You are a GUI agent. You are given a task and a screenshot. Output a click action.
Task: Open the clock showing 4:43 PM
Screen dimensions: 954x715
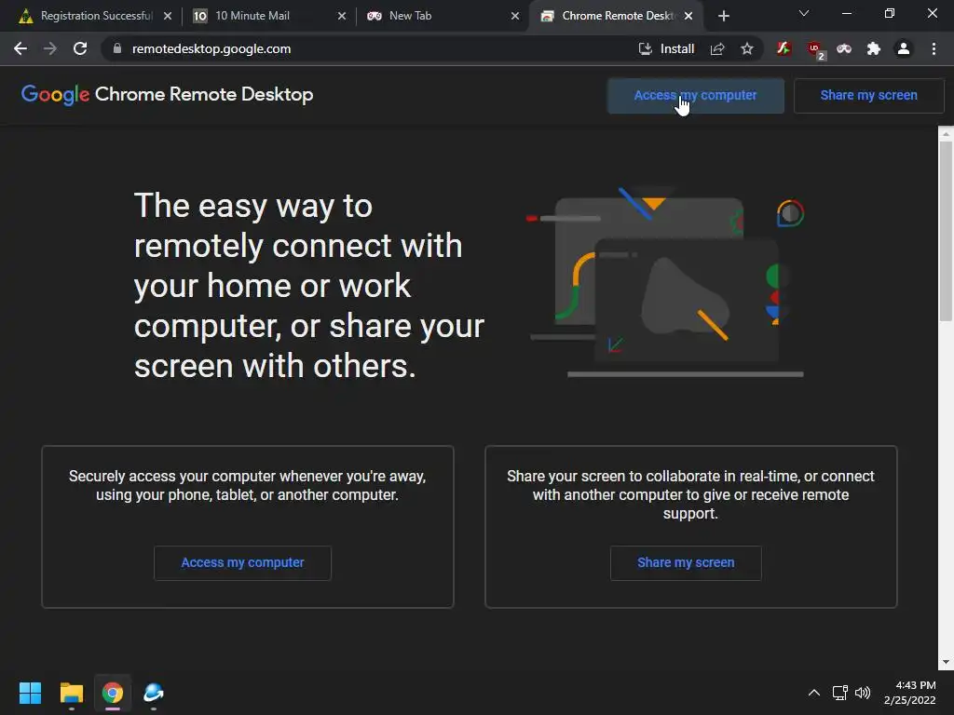909,693
